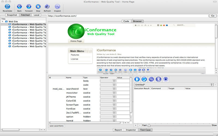Click the URL address field

(x=128, y=16)
